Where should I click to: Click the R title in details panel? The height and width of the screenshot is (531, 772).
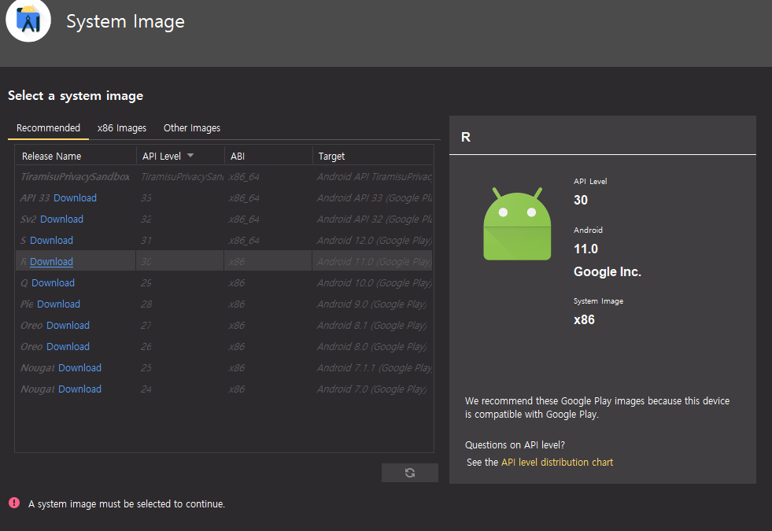(x=466, y=137)
